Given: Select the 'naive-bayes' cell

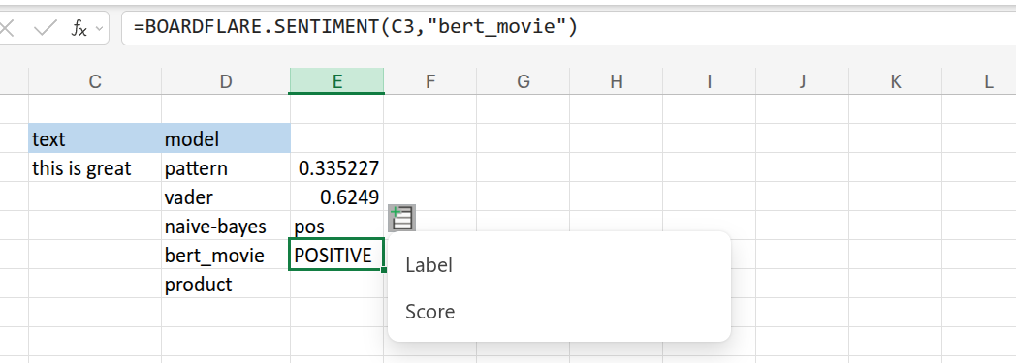Looking at the screenshot, I should [226, 226].
